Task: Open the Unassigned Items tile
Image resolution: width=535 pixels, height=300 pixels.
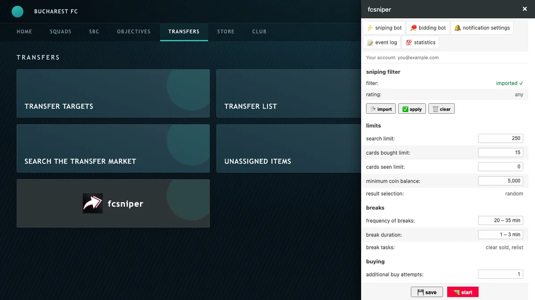Action: 289,148
